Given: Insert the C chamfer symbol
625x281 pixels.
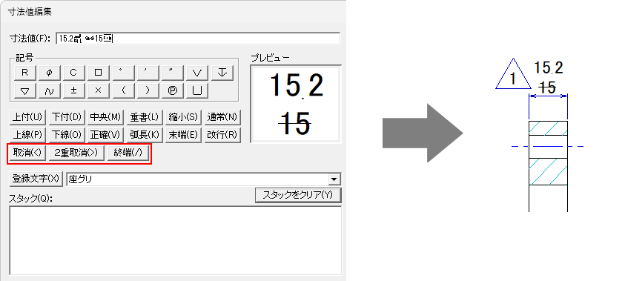Looking at the screenshot, I should (x=73, y=73).
